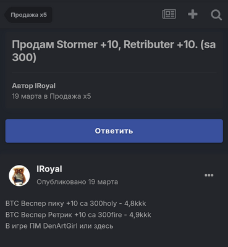
Task: Click the Веспер пику +10 line
Action: click(75, 203)
